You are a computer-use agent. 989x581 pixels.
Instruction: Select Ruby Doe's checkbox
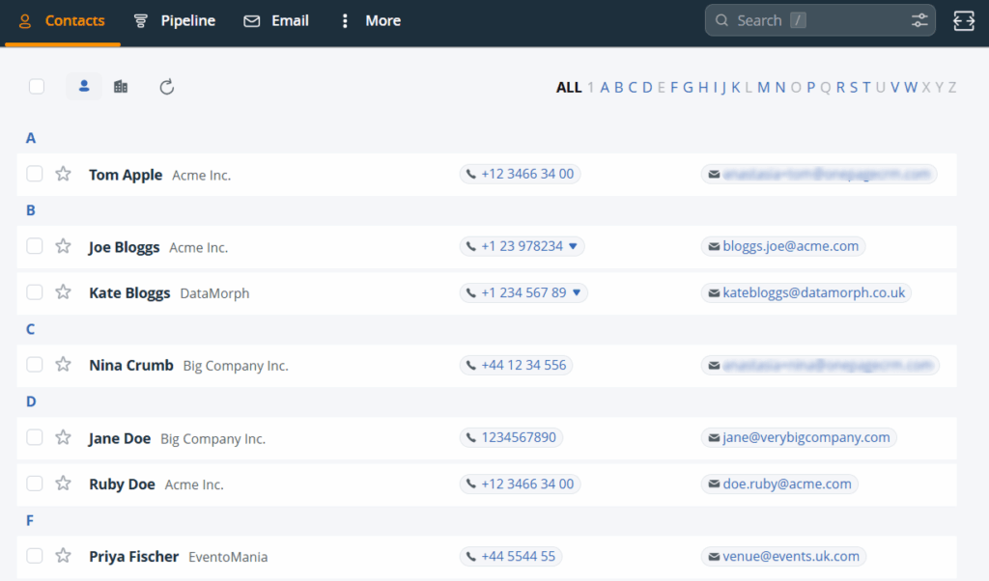35,484
